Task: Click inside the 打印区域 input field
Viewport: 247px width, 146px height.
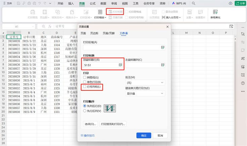Action: point(121,48)
